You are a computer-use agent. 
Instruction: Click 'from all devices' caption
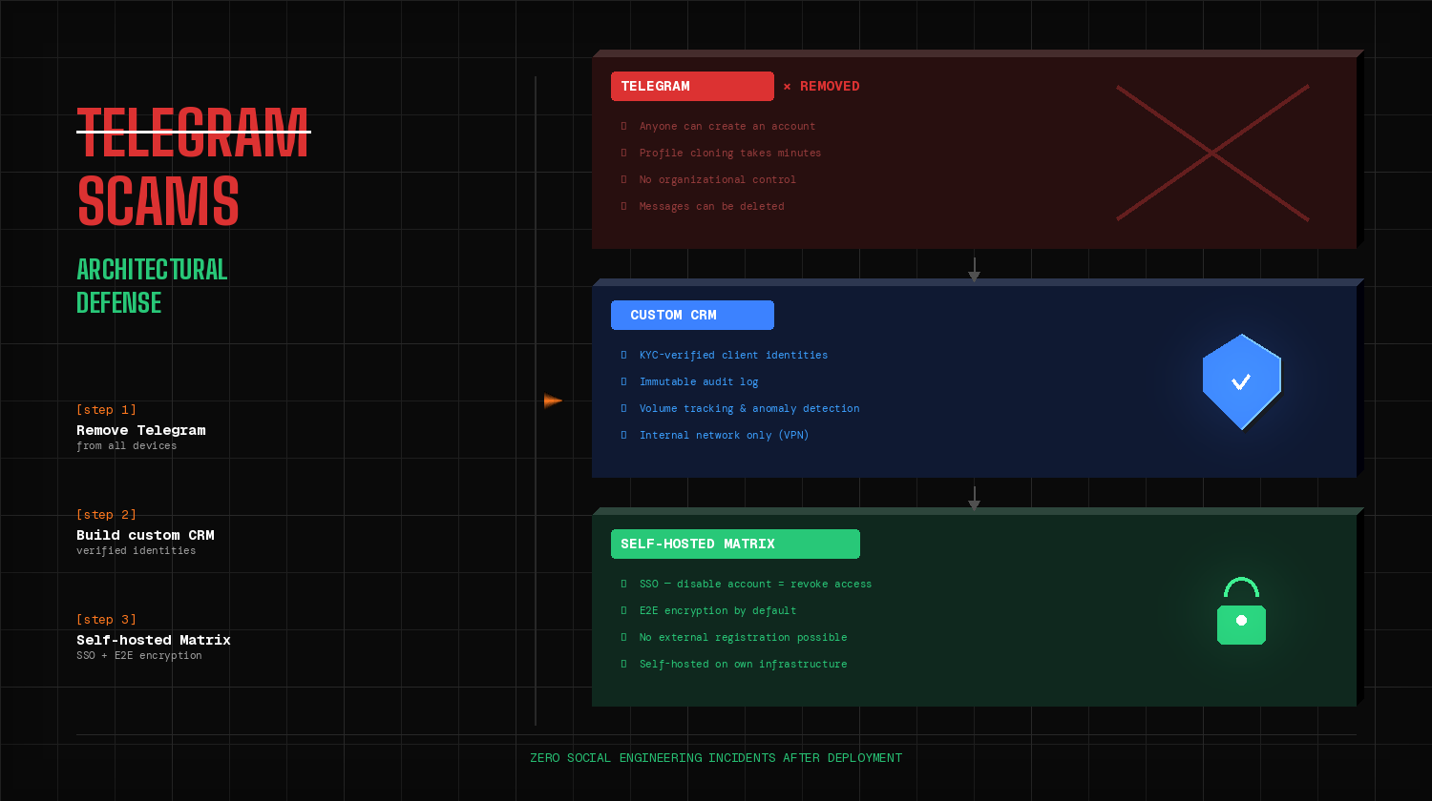127,446
